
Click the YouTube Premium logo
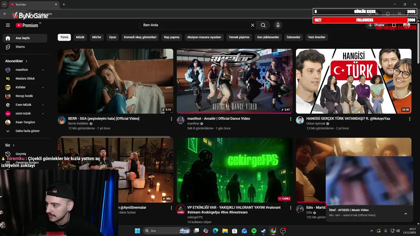click(x=28, y=25)
